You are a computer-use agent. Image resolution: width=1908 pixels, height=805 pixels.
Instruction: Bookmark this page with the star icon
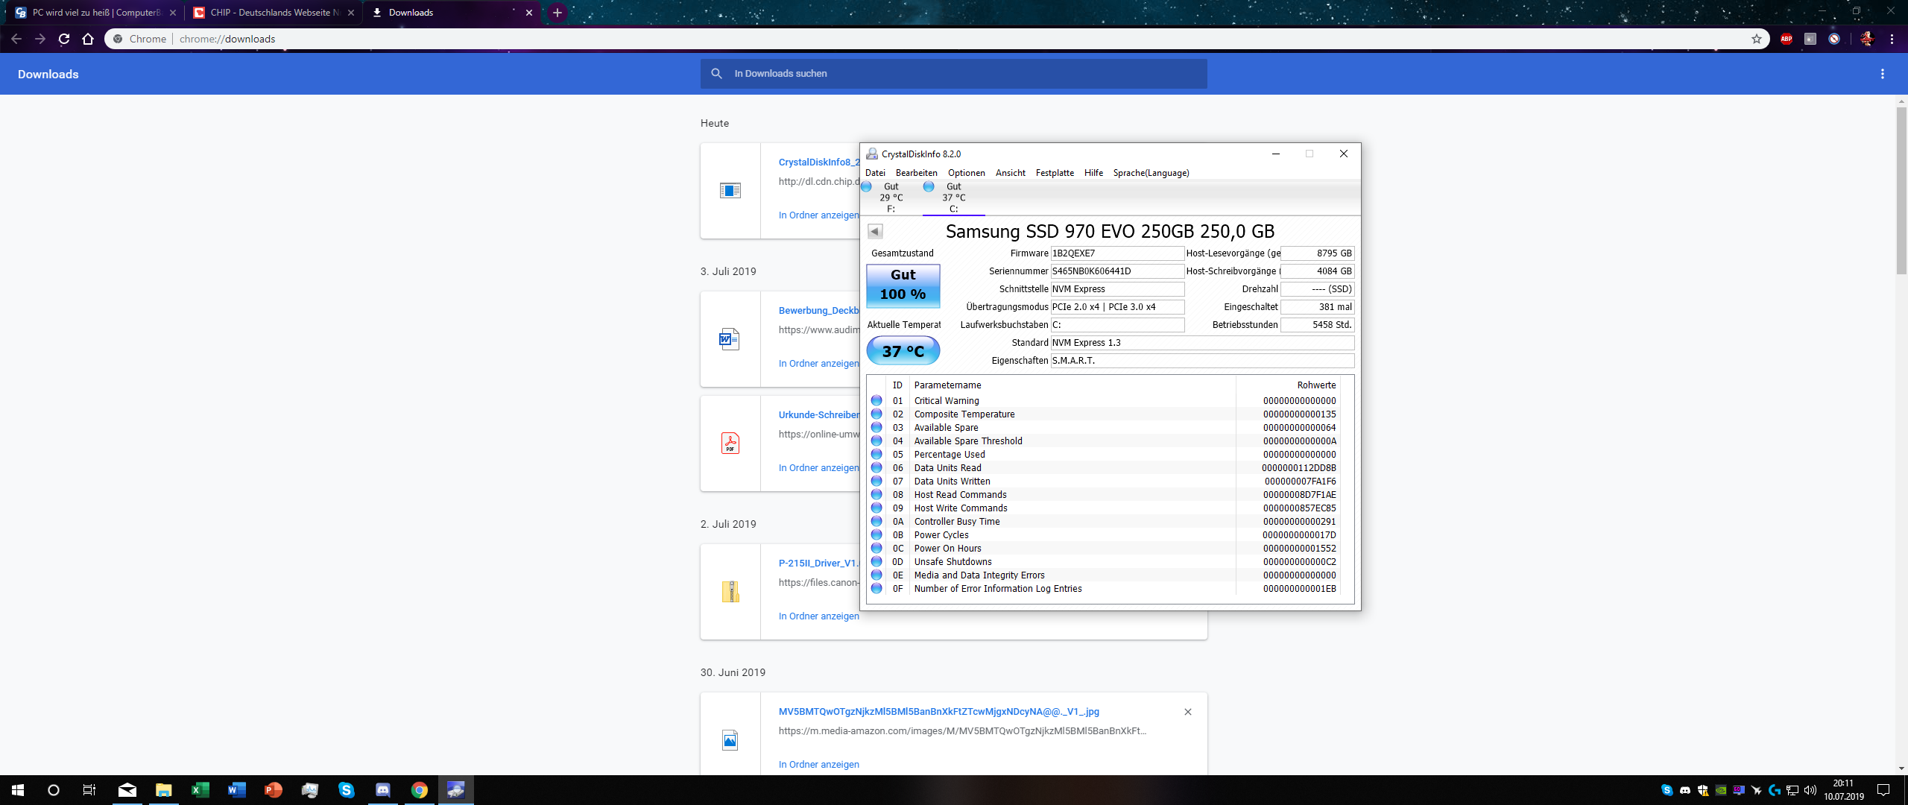(x=1757, y=39)
